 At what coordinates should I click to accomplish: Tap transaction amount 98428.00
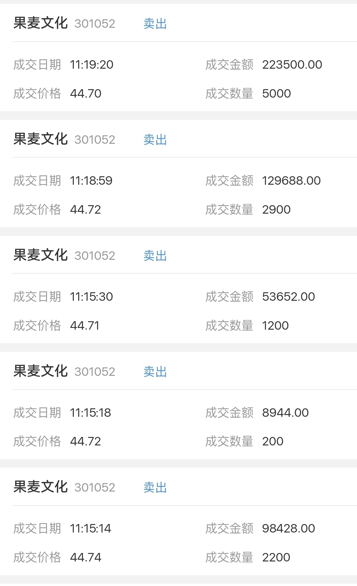pyautogui.click(x=288, y=528)
